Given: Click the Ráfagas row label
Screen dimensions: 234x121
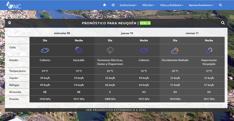Looking at the screenshot, I should tap(14, 85).
